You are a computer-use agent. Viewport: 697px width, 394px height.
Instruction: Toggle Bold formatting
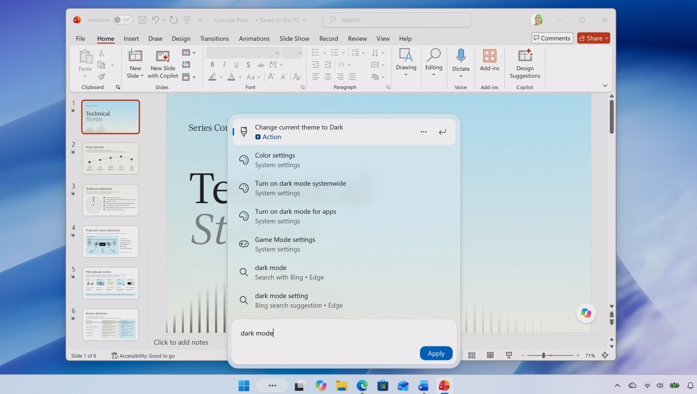tap(212, 65)
